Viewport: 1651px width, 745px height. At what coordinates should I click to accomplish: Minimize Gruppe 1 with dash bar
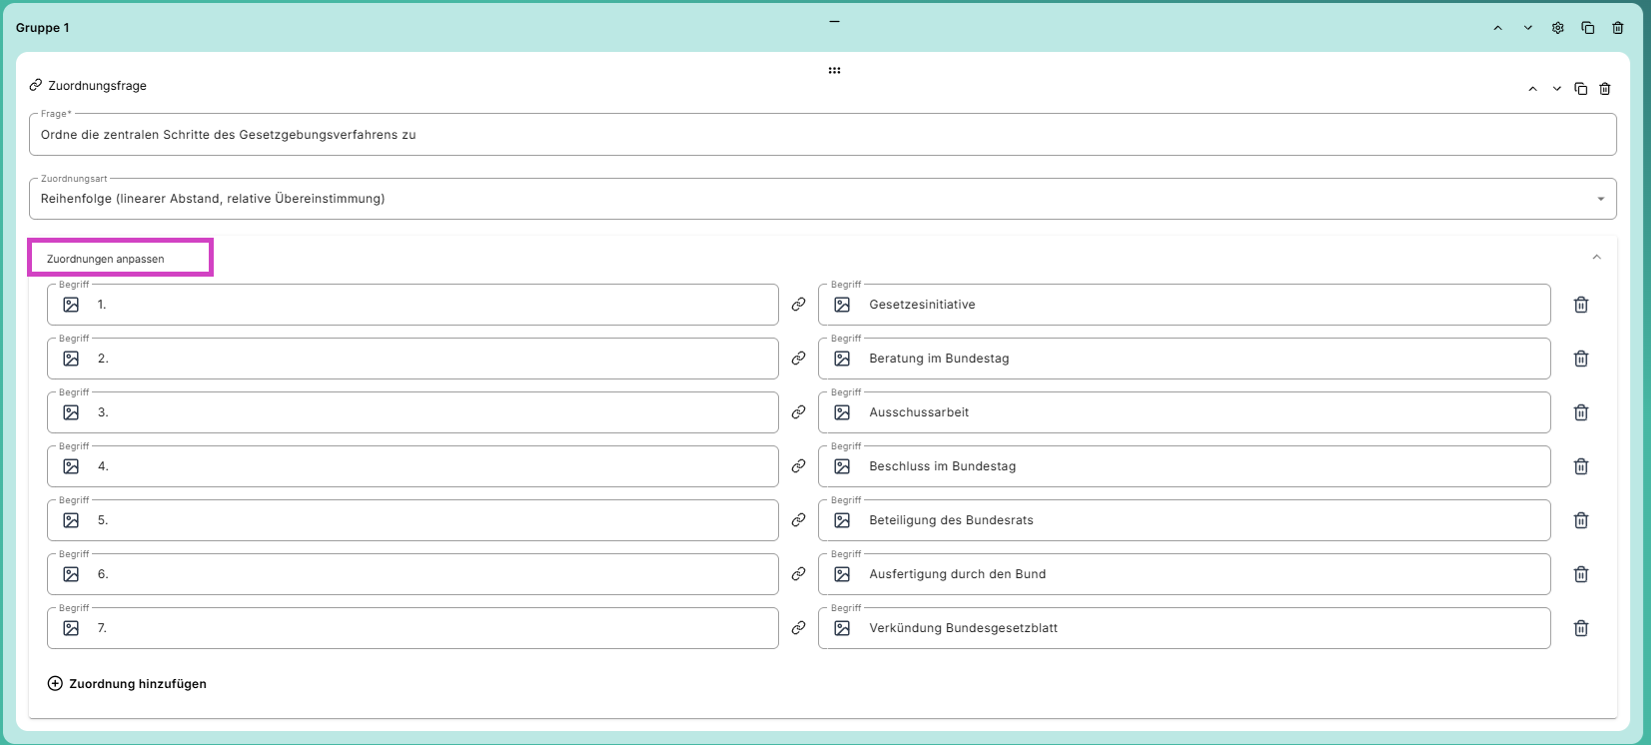[834, 21]
